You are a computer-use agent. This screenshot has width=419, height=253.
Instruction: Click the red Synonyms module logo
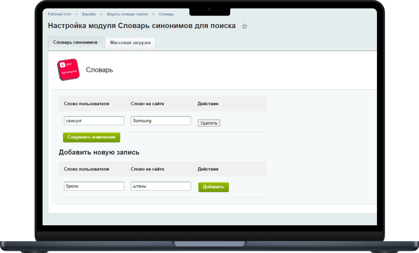pos(68,70)
